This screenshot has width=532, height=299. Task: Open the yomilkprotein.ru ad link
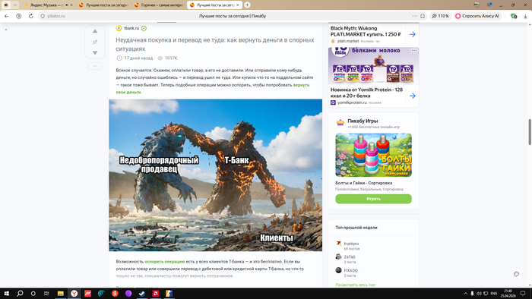[352, 102]
